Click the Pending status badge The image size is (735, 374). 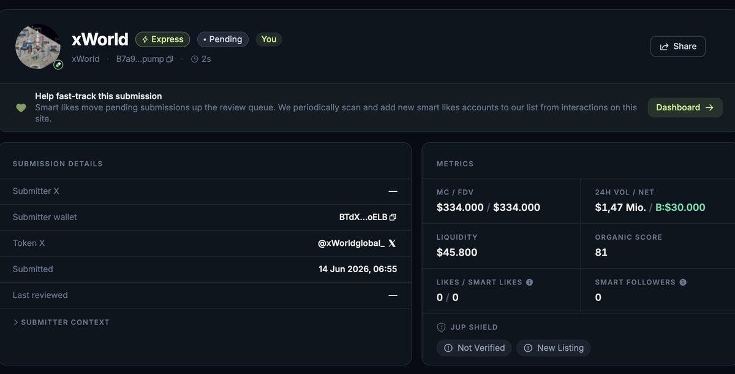[x=222, y=39]
